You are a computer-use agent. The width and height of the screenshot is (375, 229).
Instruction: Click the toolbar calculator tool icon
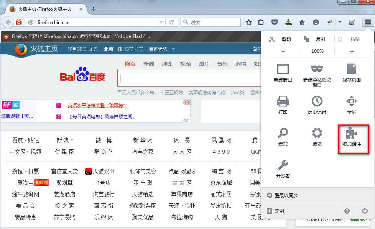click(352, 22)
